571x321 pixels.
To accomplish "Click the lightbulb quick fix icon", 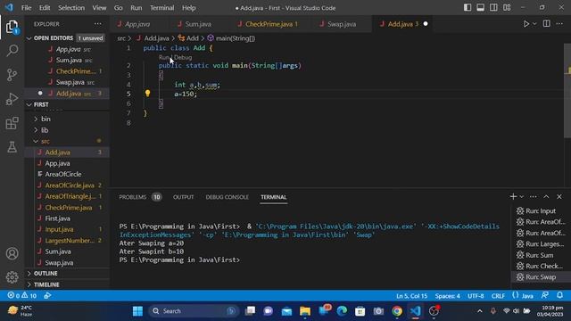I will (x=147, y=94).
